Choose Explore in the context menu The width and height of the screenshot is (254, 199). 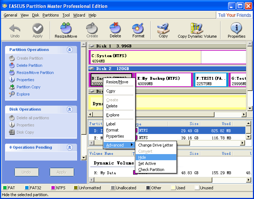(119, 115)
